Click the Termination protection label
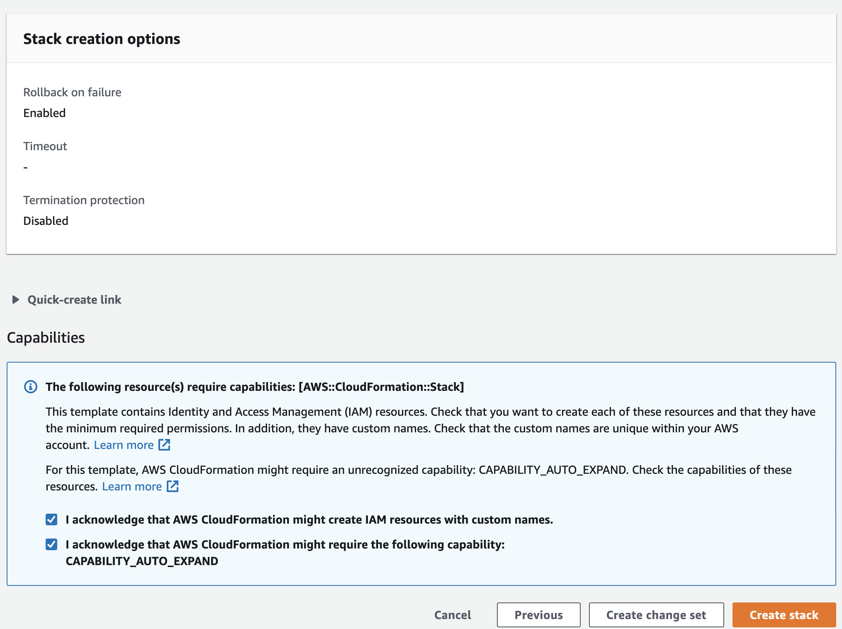Screen dimensions: 842x629 (x=84, y=200)
